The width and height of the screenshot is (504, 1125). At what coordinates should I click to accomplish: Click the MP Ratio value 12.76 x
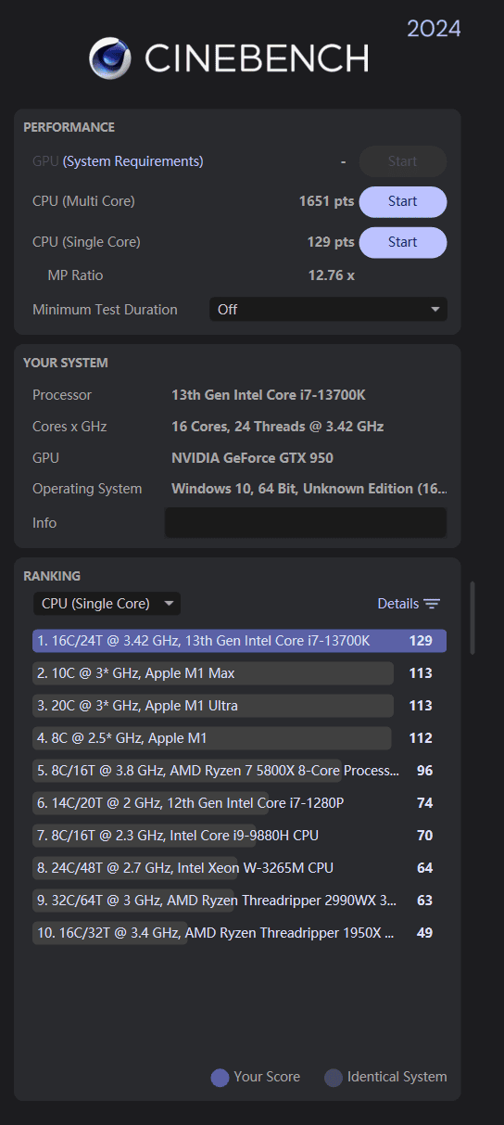(331, 275)
